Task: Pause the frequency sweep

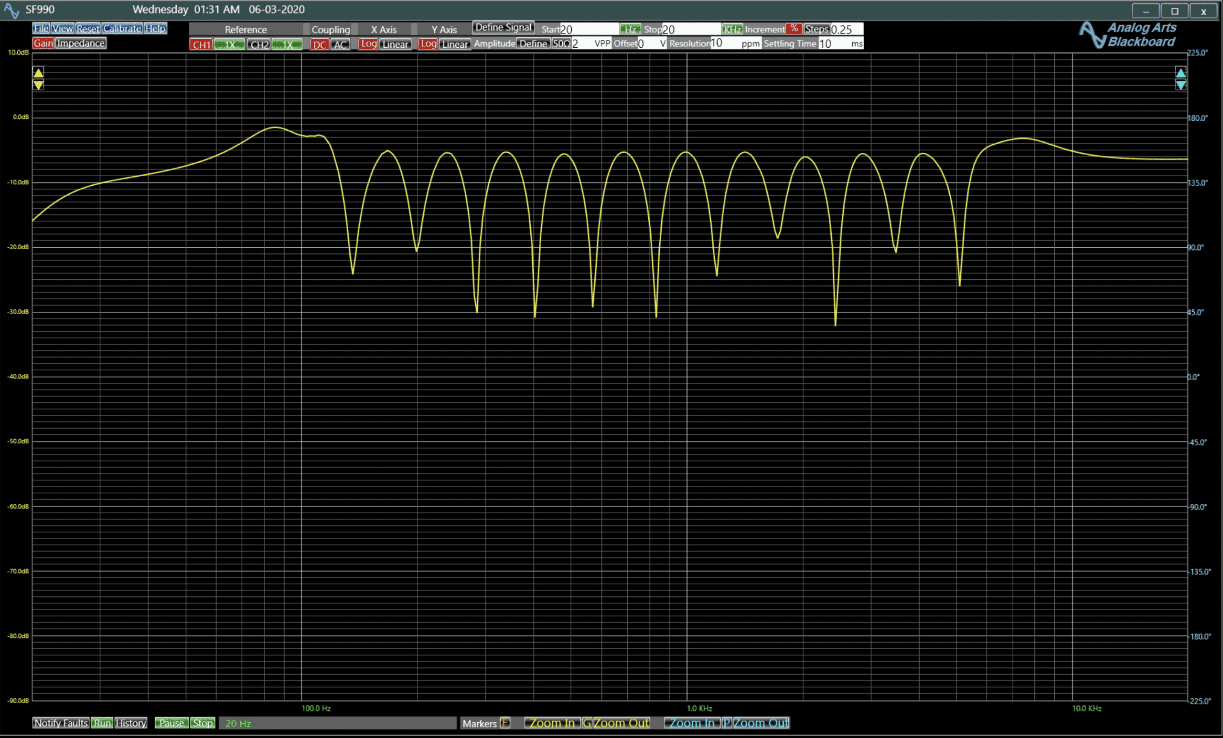Action: 172,723
